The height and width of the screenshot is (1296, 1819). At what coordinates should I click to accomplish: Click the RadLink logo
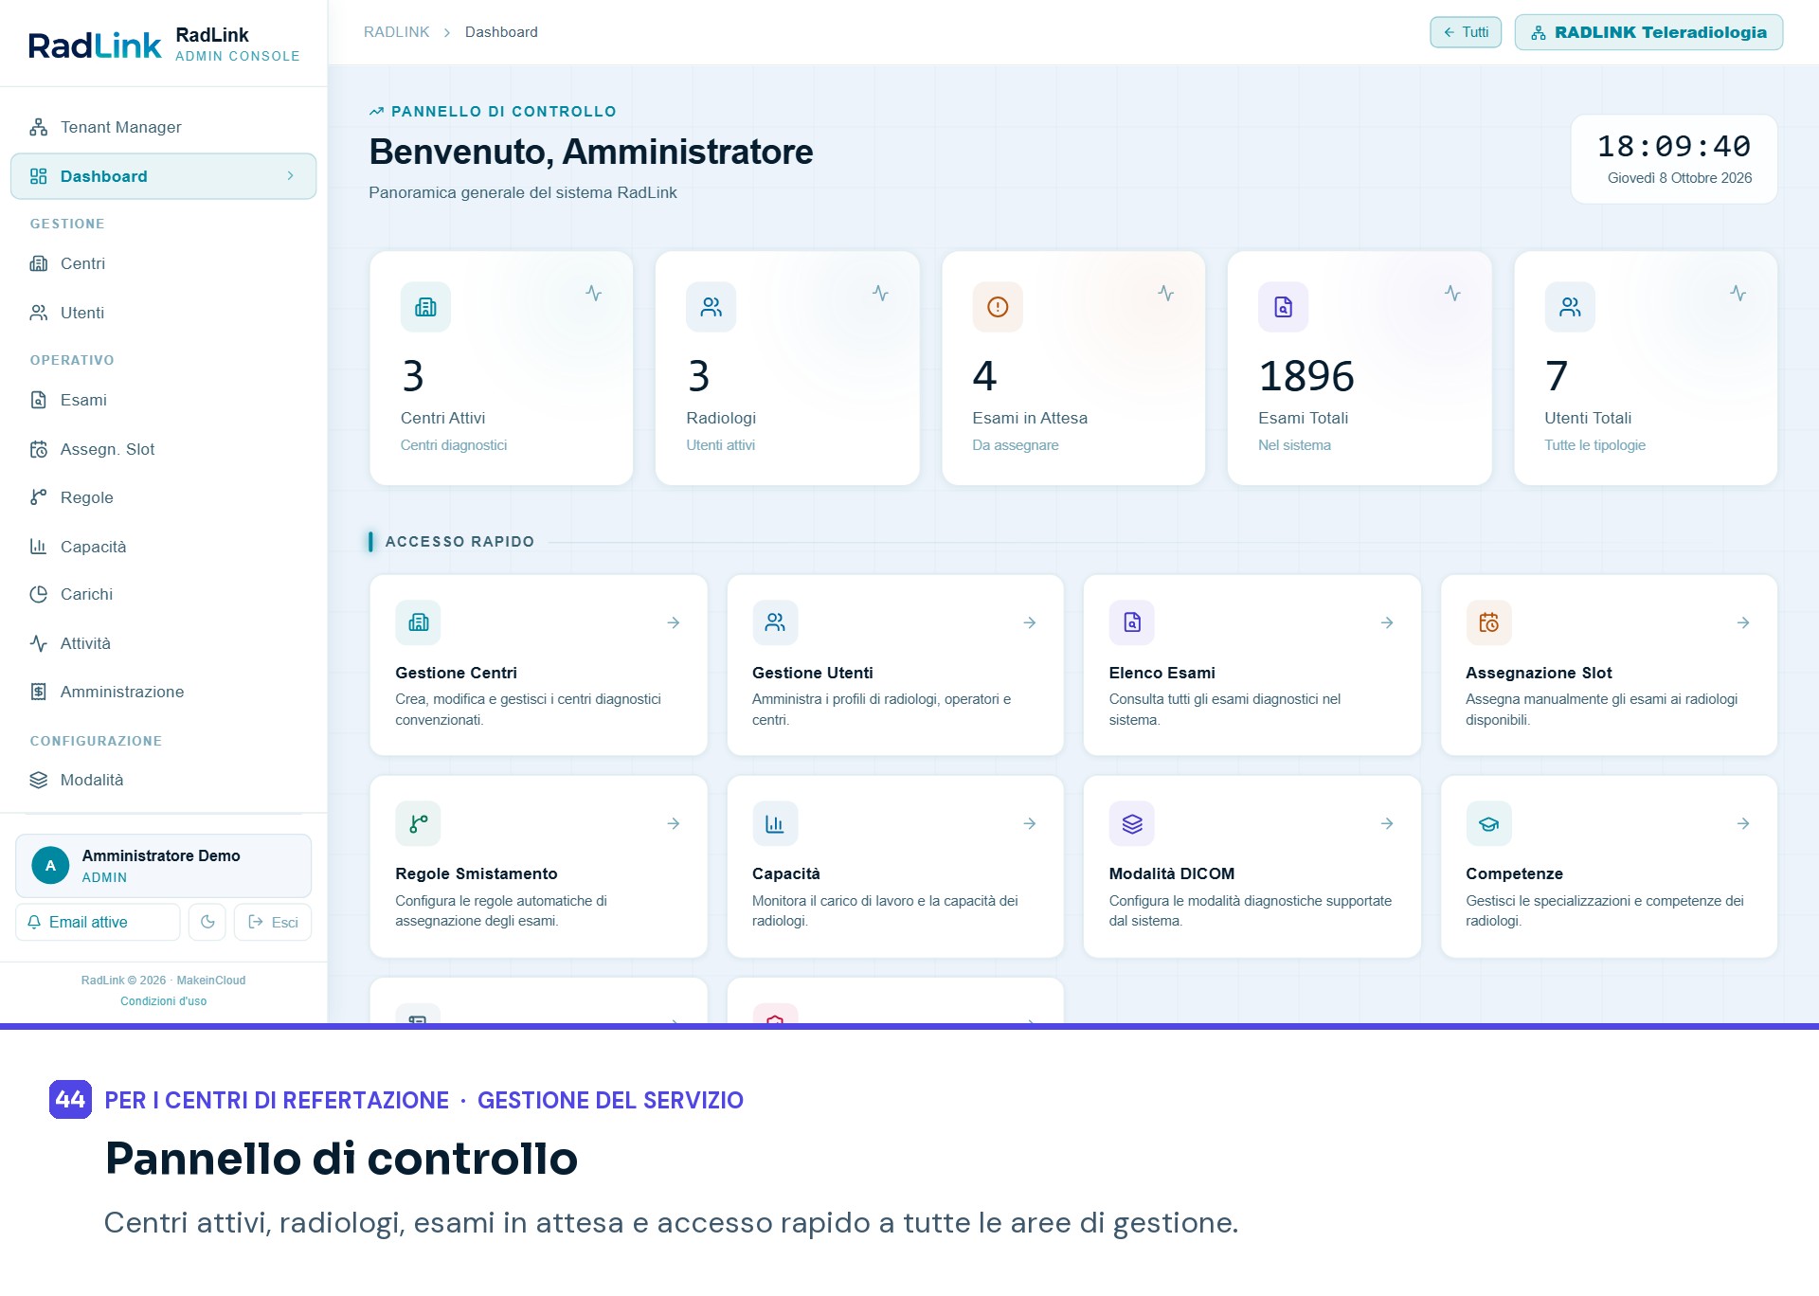click(95, 45)
